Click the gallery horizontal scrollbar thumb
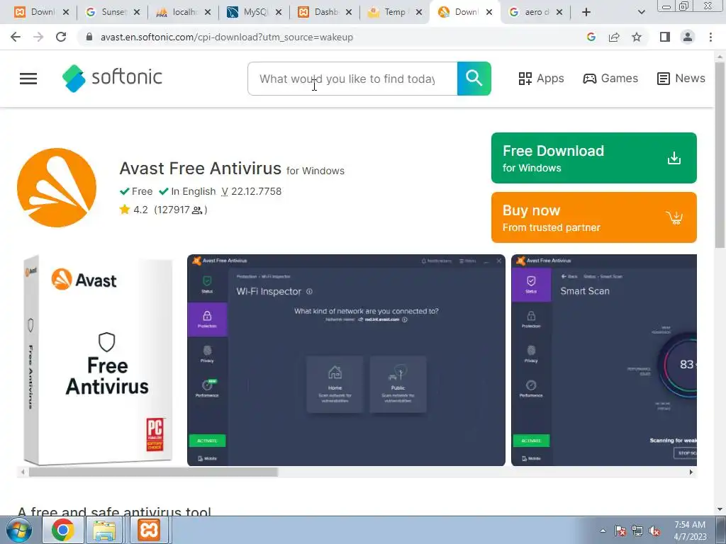Screen dimensions: 726x544 tap(153, 472)
